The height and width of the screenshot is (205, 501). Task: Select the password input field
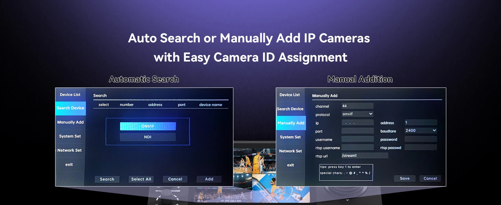(x=421, y=139)
